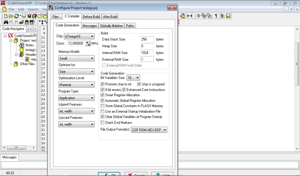The width and height of the screenshot is (300, 176).
Task: Switch to the Before Build tab
Action: 91,17
